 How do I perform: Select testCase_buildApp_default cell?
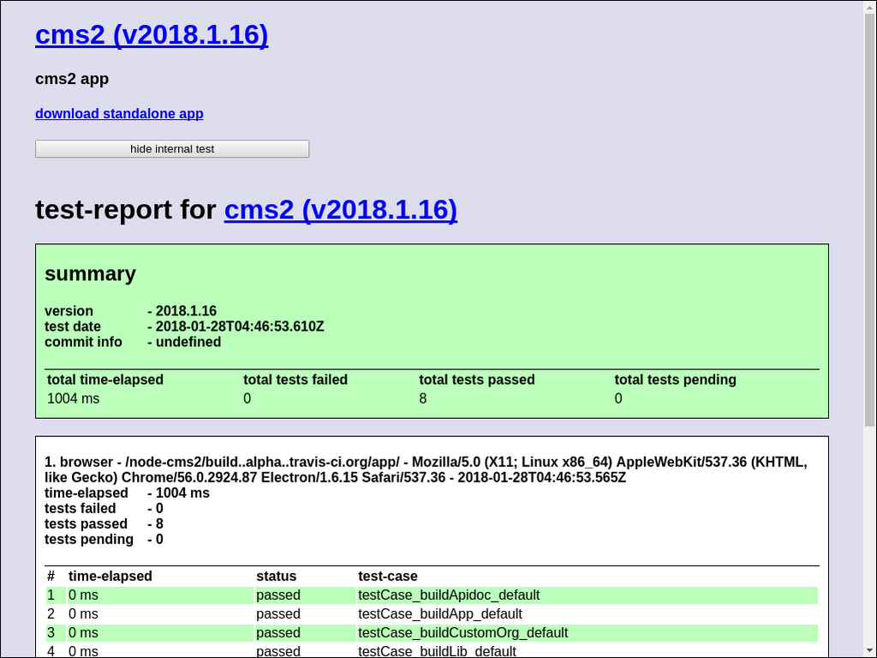pos(588,613)
